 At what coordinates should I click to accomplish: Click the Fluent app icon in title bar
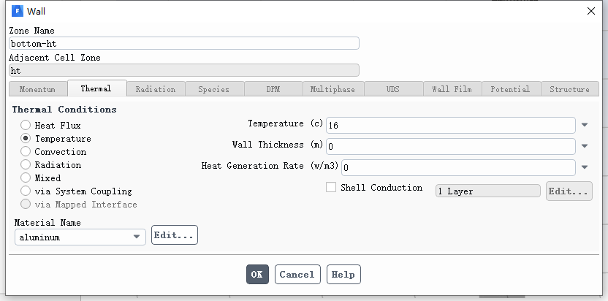coord(18,11)
